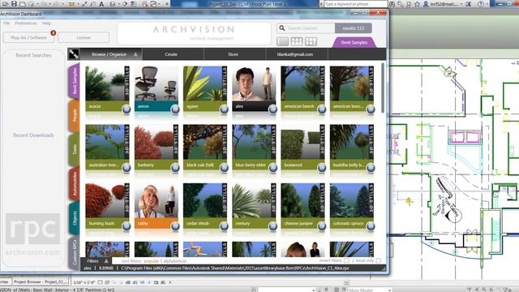Viewport: 519px width, 292px height.
Task: Click the help question mark icon in Revit
Action: [481, 4]
